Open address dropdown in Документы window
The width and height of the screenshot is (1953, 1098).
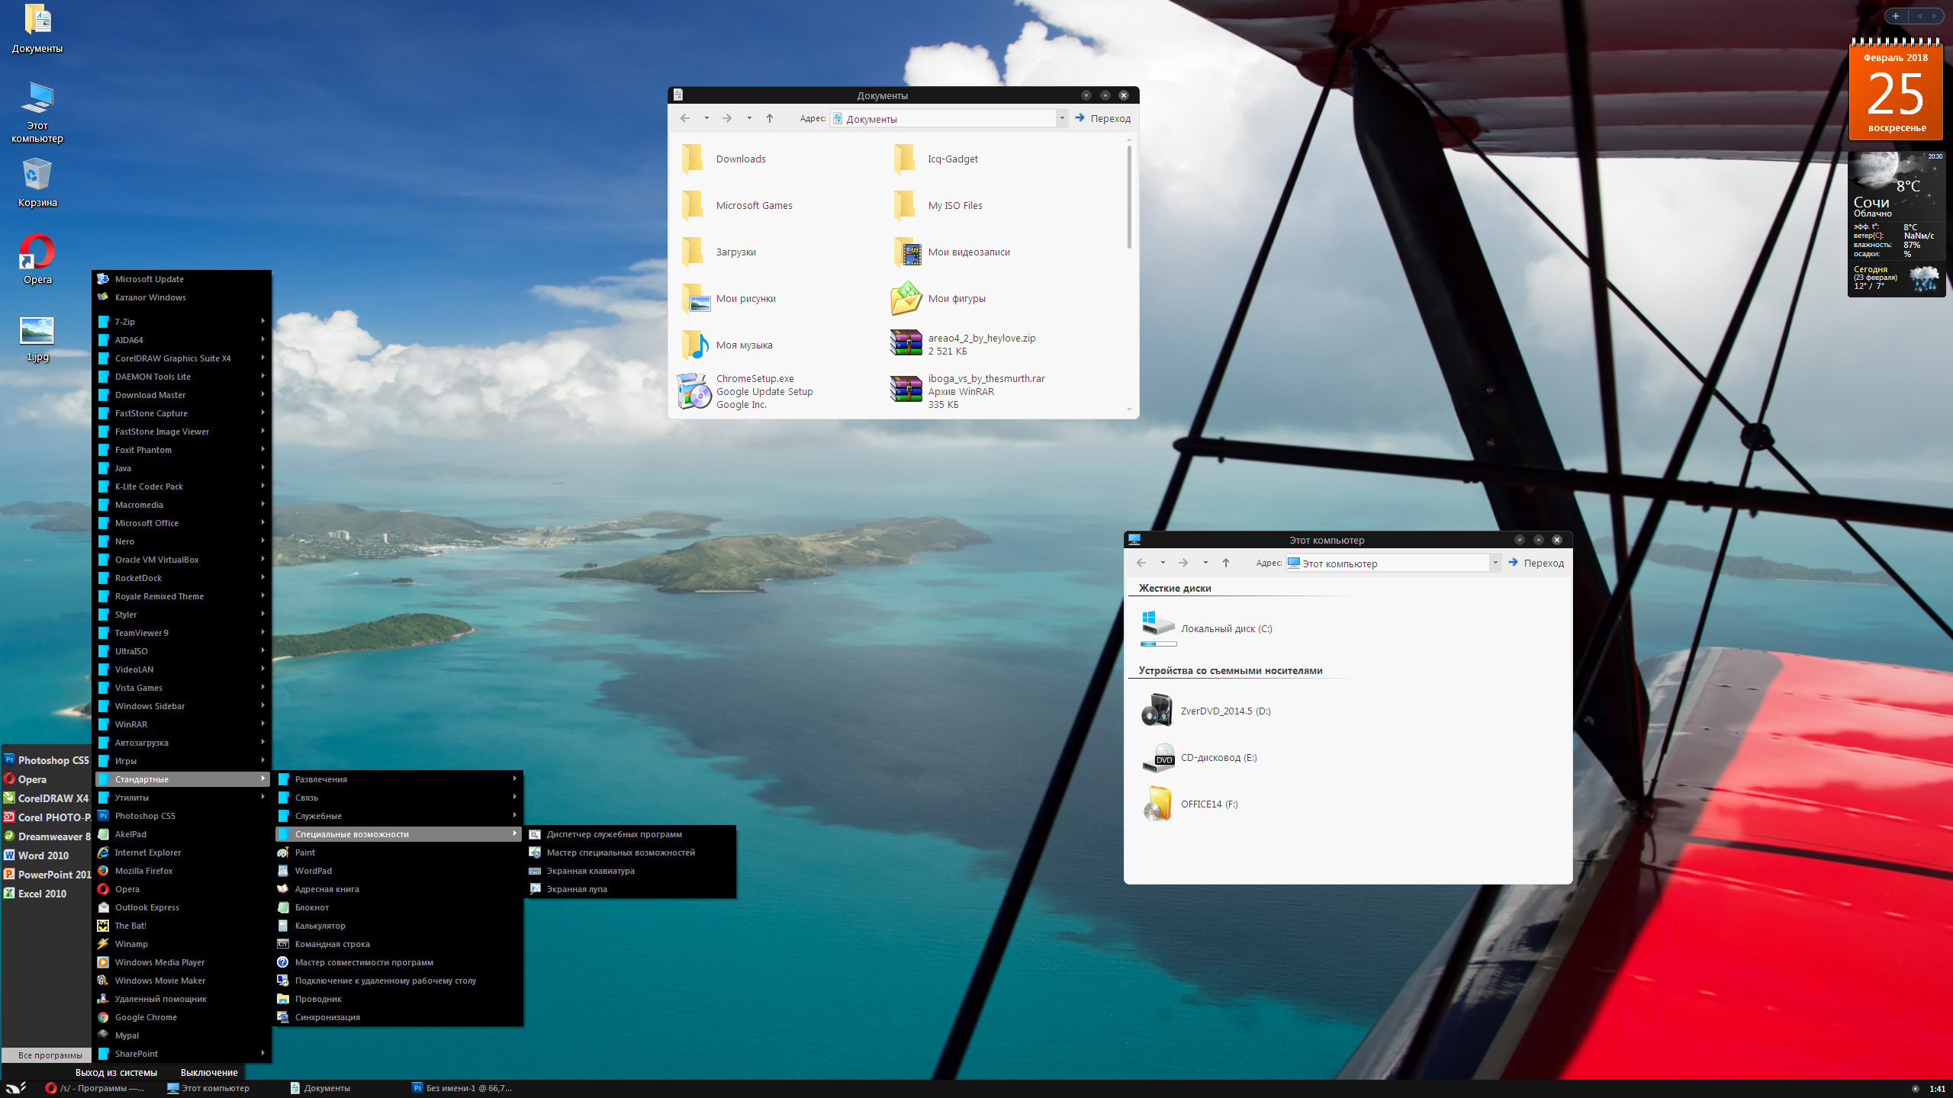(x=1062, y=118)
